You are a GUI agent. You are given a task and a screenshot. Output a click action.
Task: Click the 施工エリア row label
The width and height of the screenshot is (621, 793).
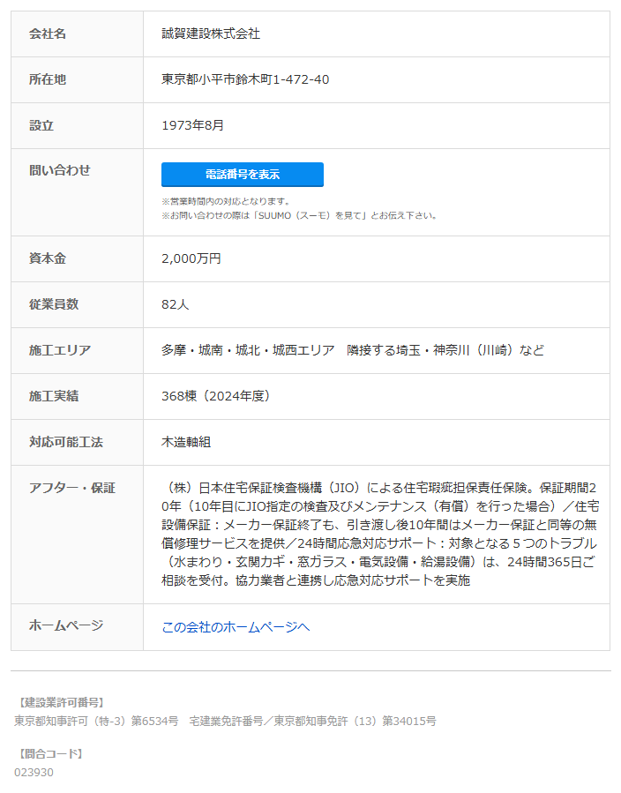pos(60,350)
